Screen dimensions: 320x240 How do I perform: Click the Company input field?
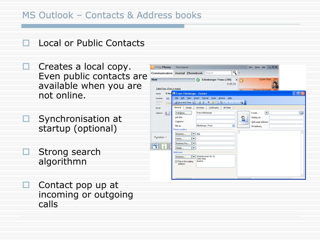click(216, 122)
